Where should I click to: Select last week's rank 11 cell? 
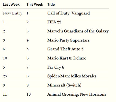(x=5, y=94)
